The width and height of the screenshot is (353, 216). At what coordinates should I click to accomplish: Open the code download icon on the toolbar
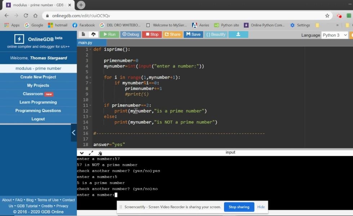[x=238, y=34]
